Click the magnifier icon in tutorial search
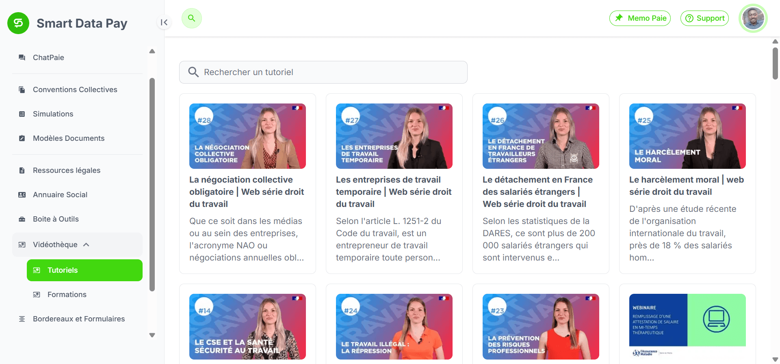The width and height of the screenshot is (780, 364). click(193, 72)
